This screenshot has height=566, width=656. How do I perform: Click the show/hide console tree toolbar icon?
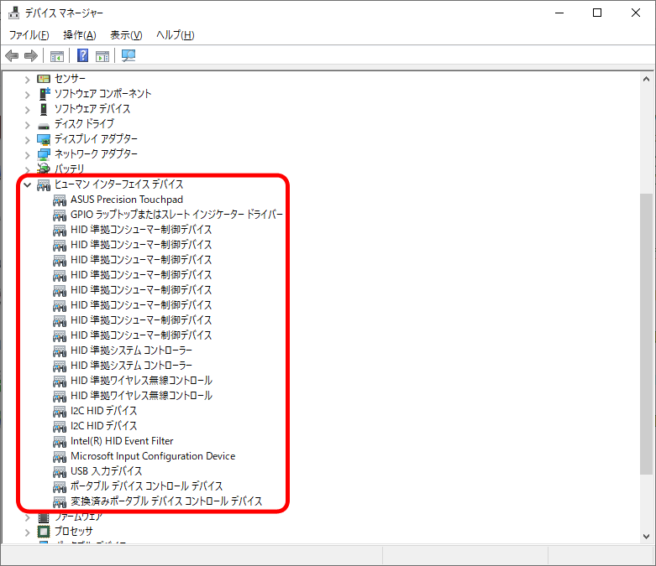pyautogui.click(x=57, y=55)
